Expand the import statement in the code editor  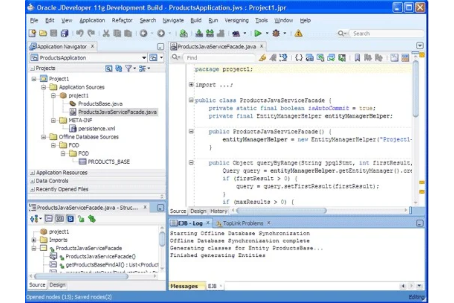click(190, 85)
